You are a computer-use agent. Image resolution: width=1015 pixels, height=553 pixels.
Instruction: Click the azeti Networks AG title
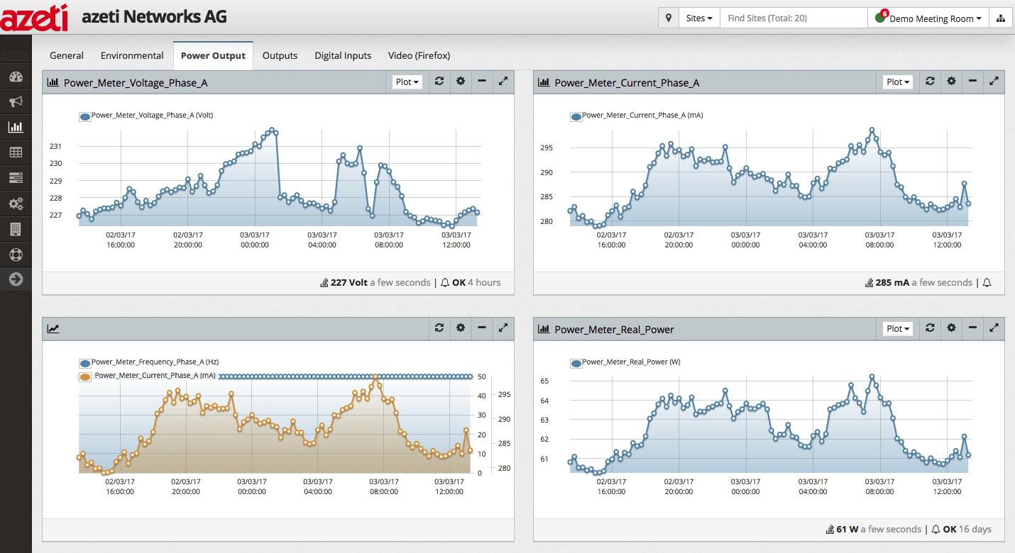point(155,17)
